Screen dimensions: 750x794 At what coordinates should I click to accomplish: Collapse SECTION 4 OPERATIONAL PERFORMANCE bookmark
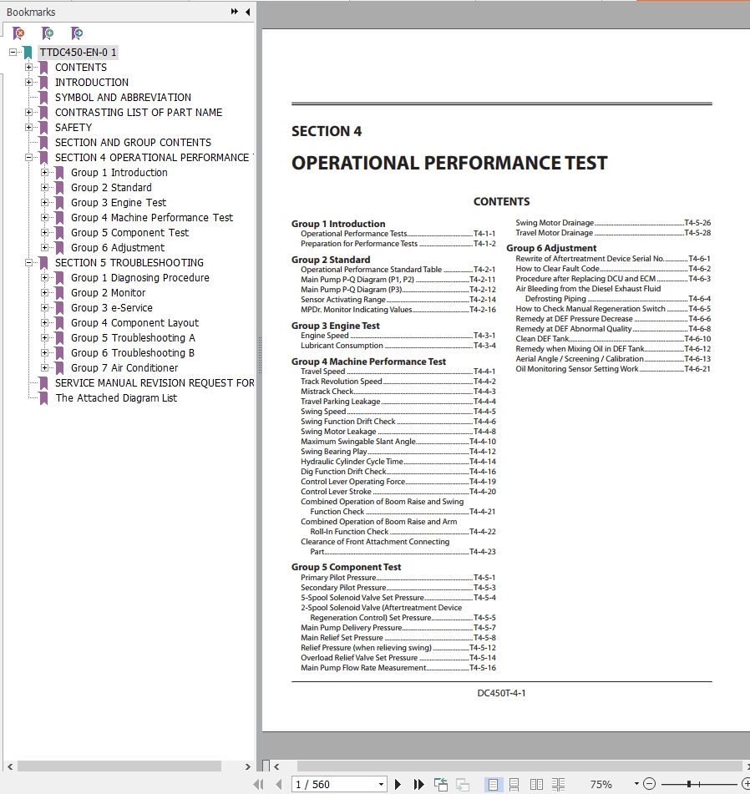(29, 158)
